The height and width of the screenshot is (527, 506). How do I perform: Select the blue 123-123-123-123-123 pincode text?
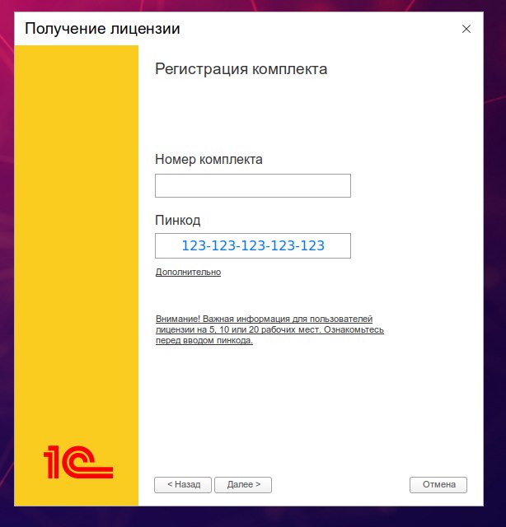(x=253, y=245)
